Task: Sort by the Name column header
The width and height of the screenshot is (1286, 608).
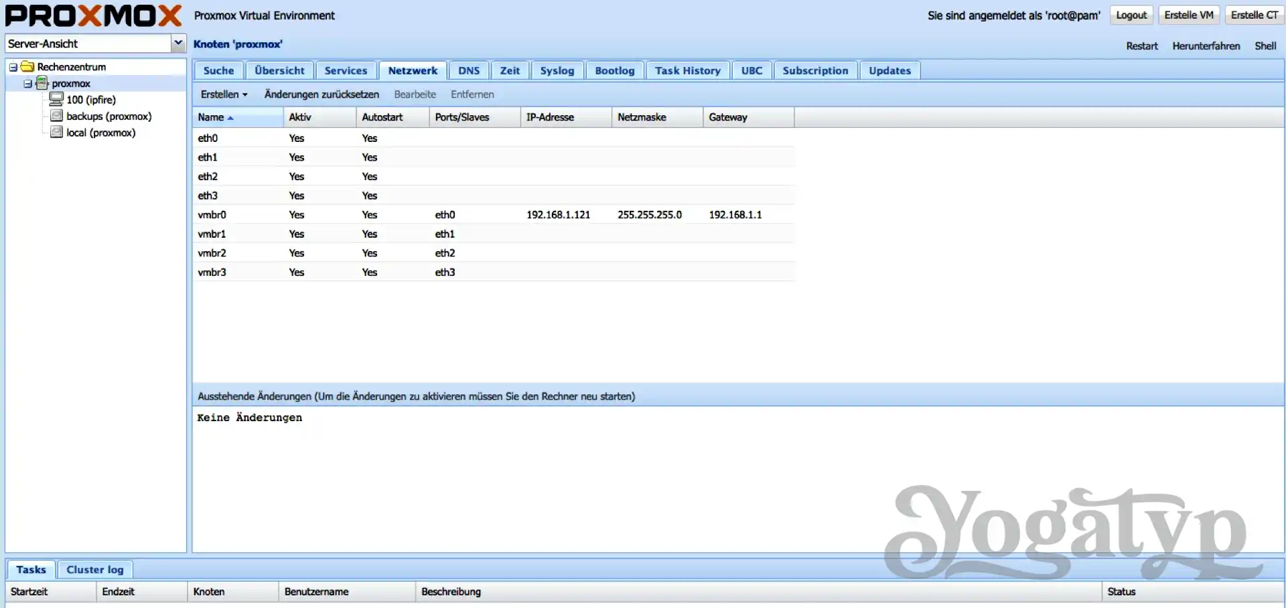Action: point(238,117)
